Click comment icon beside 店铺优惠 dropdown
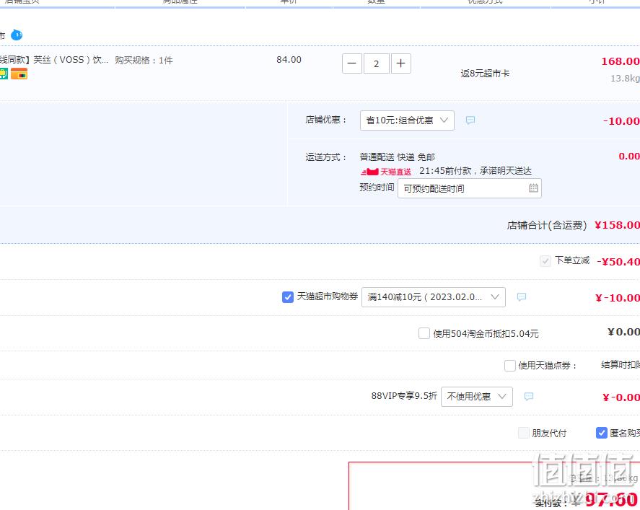The image size is (640, 510). [470, 120]
